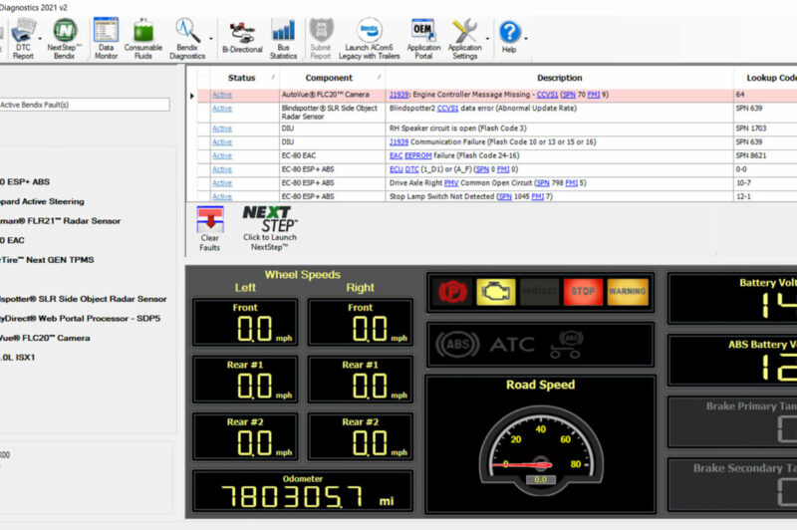The image size is (797, 530).
Task: Click the trailer ABS indicator
Action: (567, 345)
